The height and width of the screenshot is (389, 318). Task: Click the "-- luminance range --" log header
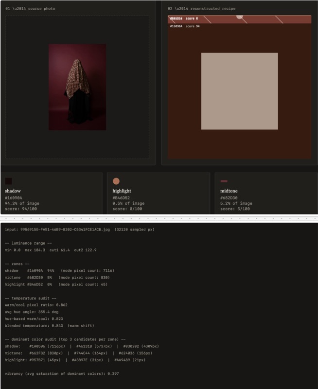28,244
